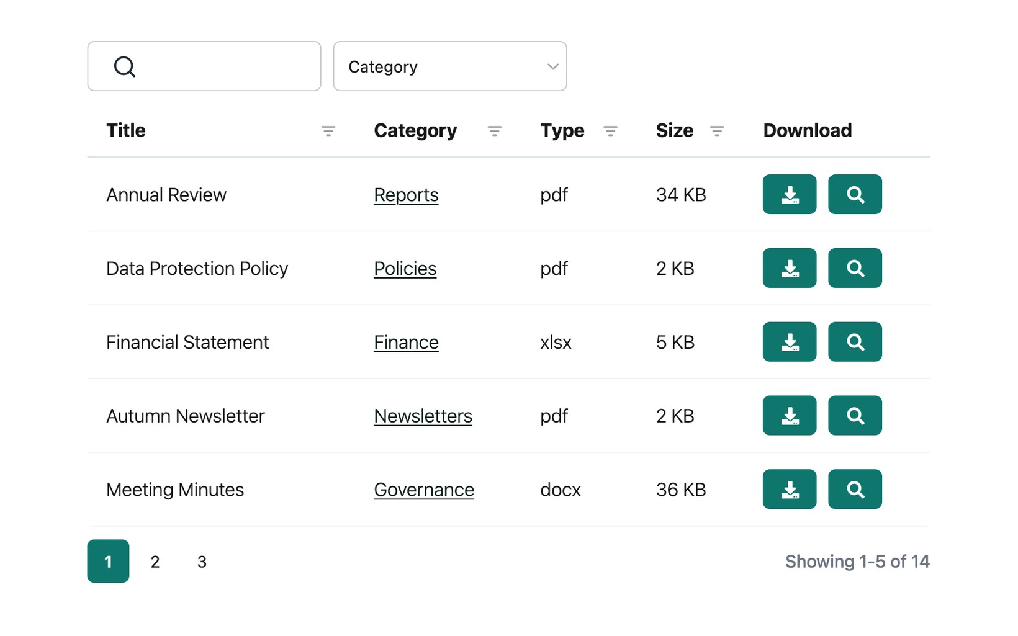Screen dimensions: 1018x636
Task: Click the xlsx type cell
Action: tap(556, 343)
